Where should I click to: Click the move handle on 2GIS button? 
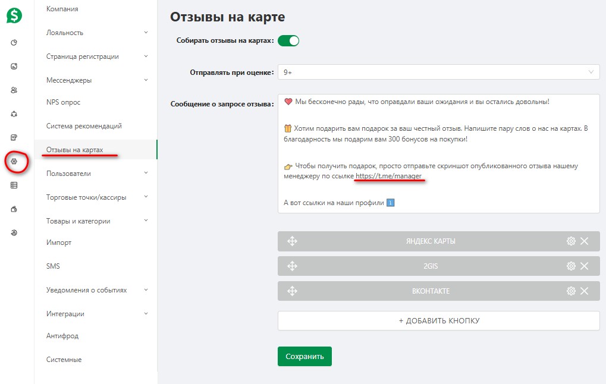[x=292, y=266]
